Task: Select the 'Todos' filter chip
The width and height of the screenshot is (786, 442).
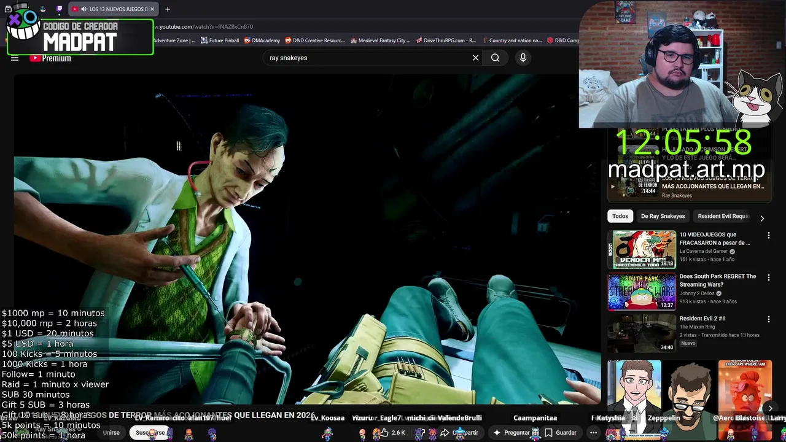Action: coord(620,216)
